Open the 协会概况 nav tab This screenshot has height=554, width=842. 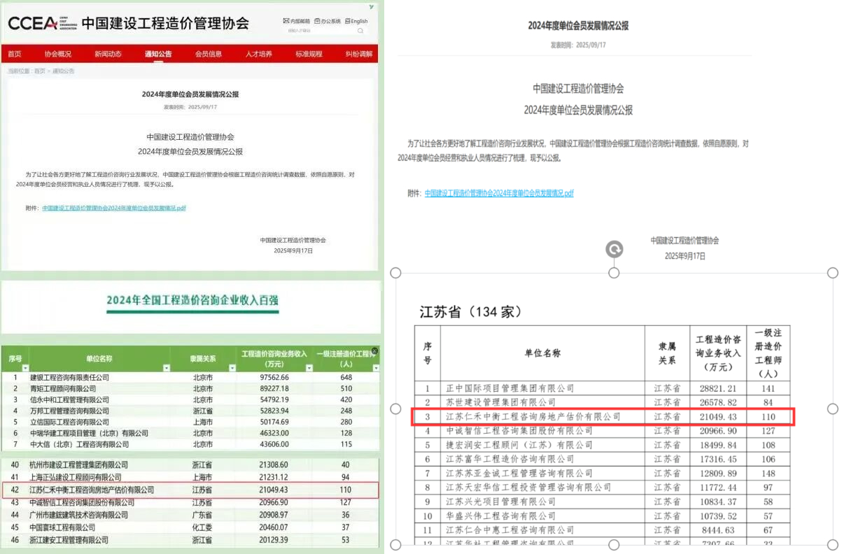(58, 54)
